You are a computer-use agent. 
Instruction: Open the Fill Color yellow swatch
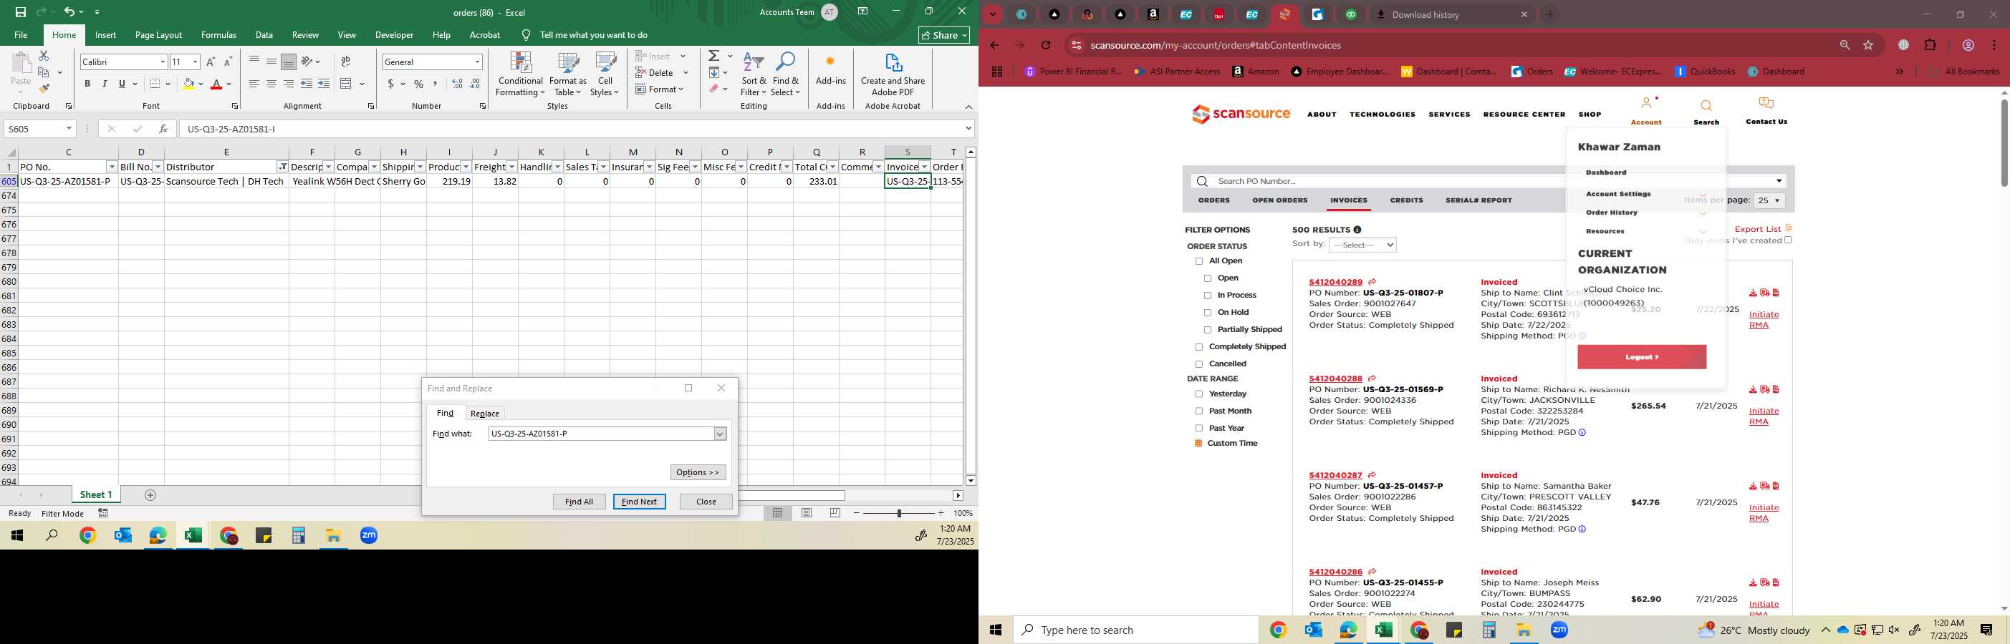(x=188, y=84)
